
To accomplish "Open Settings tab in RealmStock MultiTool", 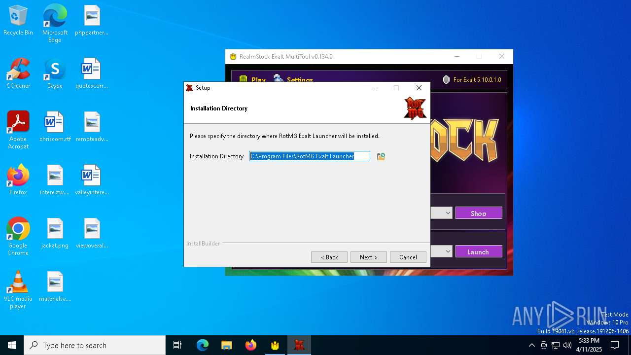I will [x=293, y=79].
